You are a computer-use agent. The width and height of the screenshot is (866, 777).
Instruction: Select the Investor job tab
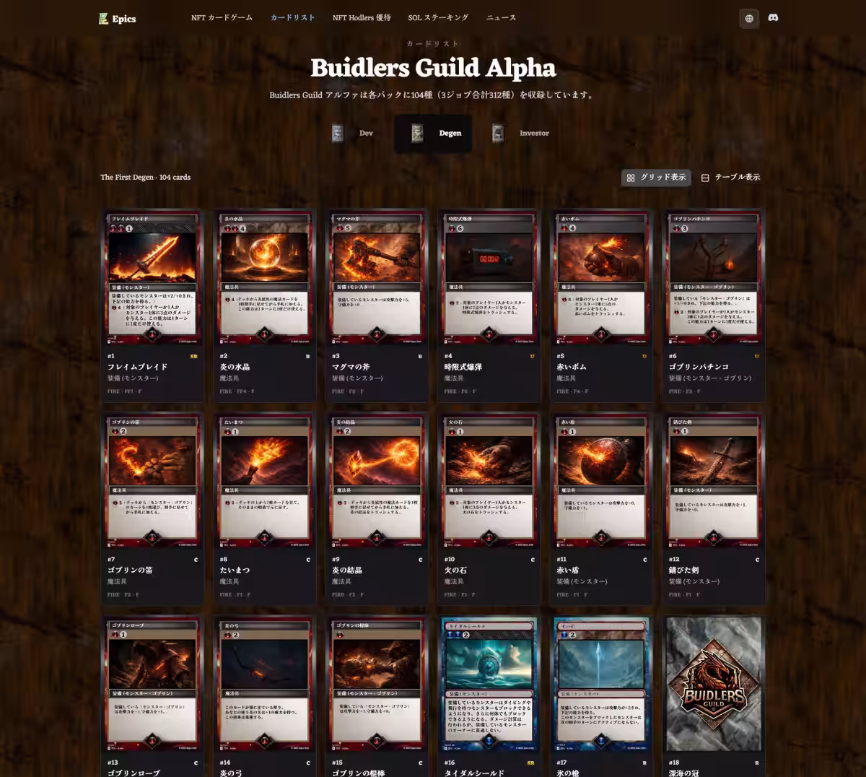tap(521, 133)
